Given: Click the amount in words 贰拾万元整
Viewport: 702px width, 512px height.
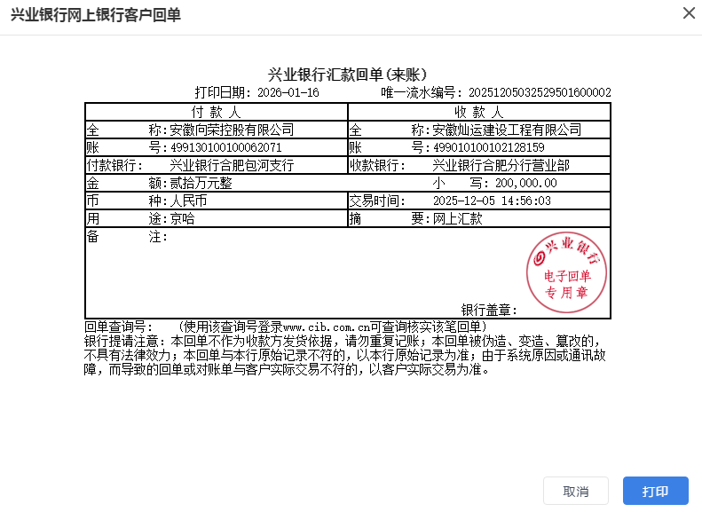Looking at the screenshot, I should 201,183.
